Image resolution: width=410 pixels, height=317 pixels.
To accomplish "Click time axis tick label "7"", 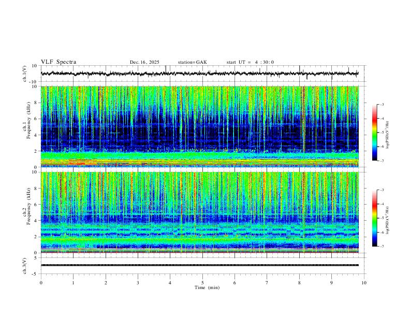I will (267, 283).
